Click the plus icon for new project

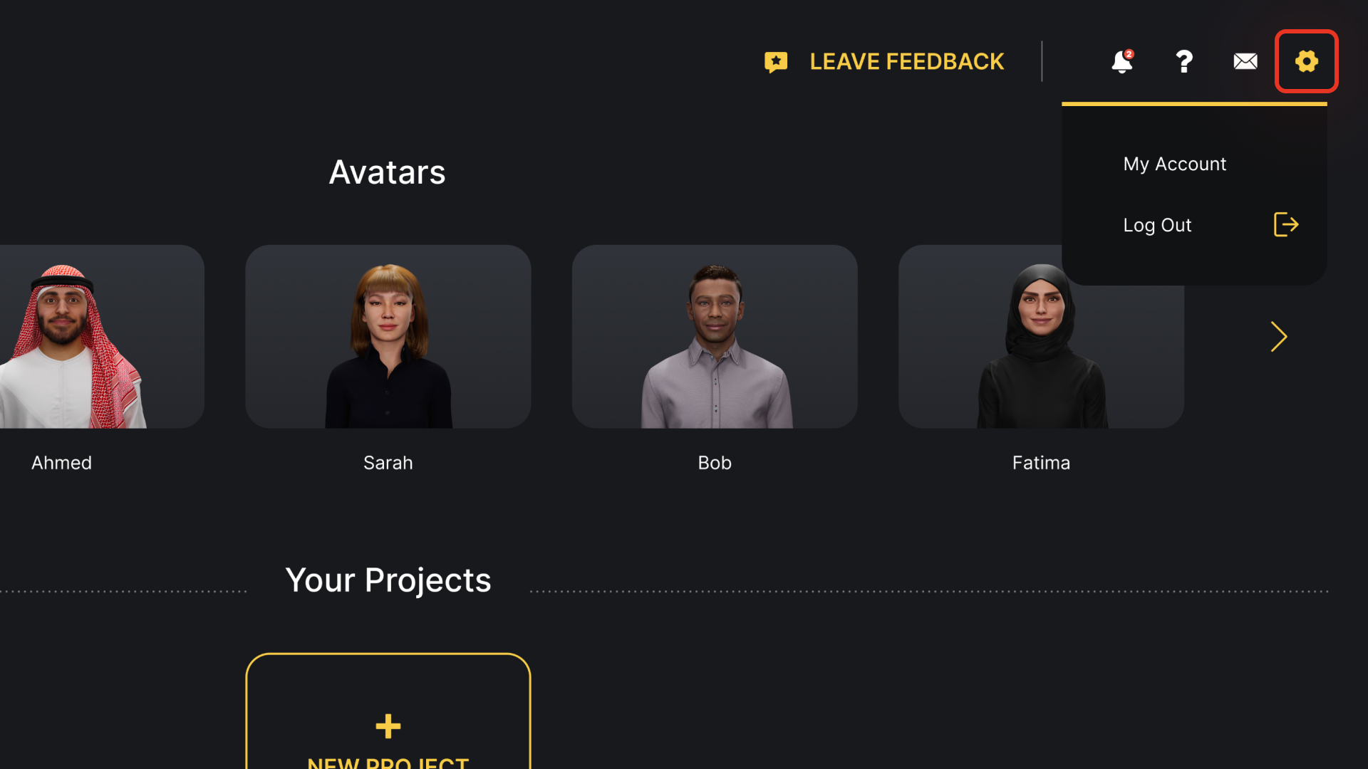[x=388, y=726]
